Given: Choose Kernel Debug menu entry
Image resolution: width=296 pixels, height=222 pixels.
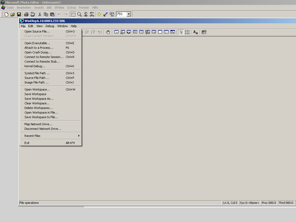Looking at the screenshot, I should [x=50, y=66].
